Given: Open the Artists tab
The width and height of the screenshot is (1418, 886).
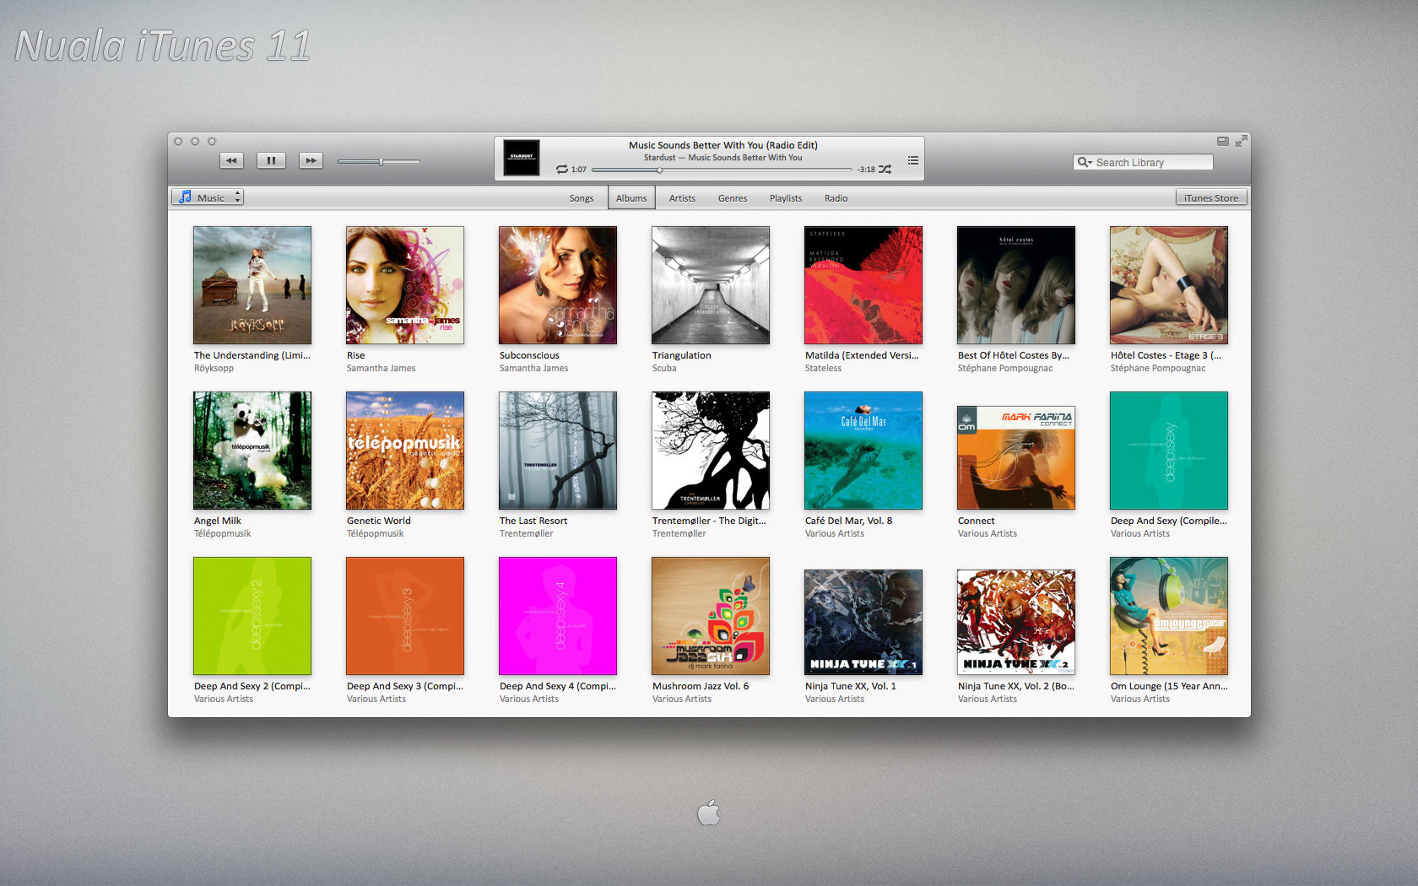Looking at the screenshot, I should (x=682, y=198).
